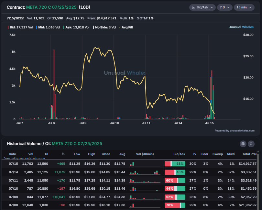The height and width of the screenshot is (210, 262).
Task: Toggle the Avg Fill legend item
Action: 126,27
